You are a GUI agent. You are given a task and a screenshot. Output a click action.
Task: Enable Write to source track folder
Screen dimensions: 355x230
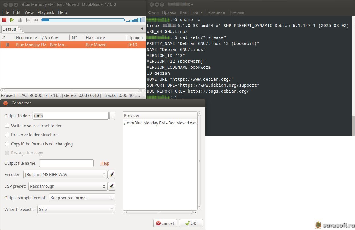(7, 126)
